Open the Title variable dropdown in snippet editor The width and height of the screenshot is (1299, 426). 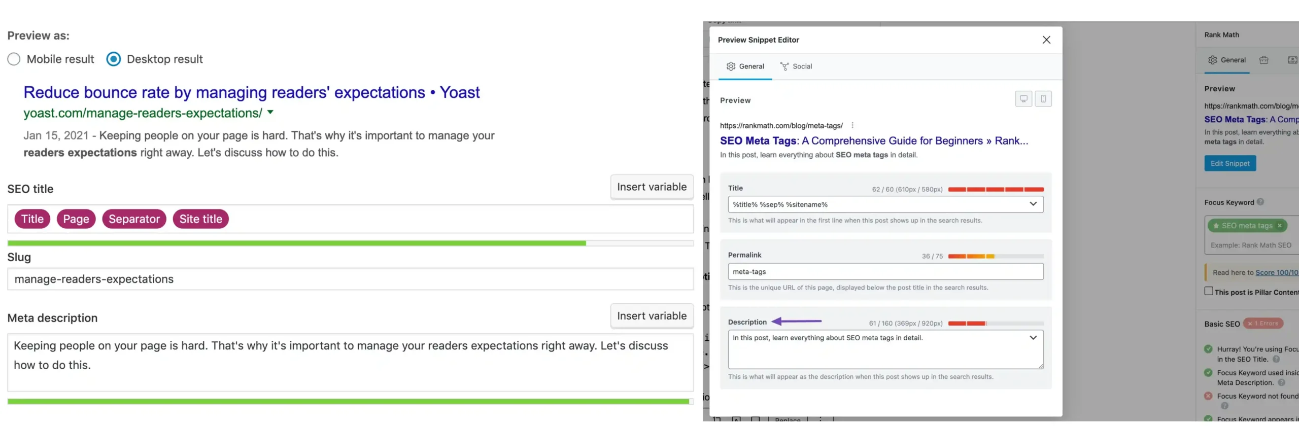pos(1034,204)
